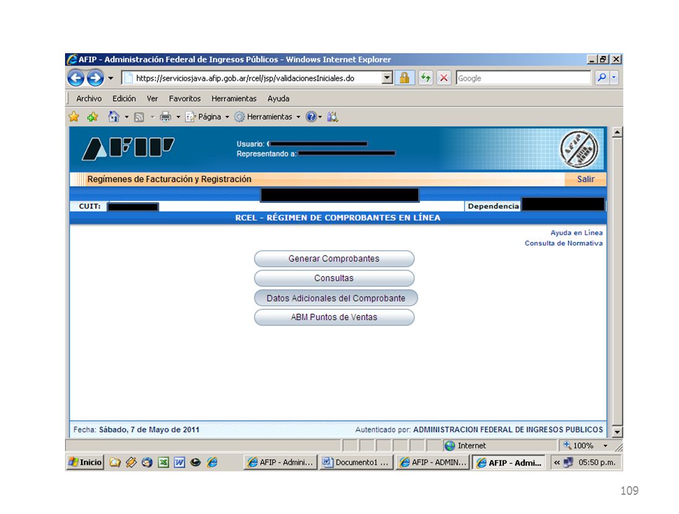Open Consulta de Normativa link
Viewport: 679px width, 514px height.
[x=563, y=243]
